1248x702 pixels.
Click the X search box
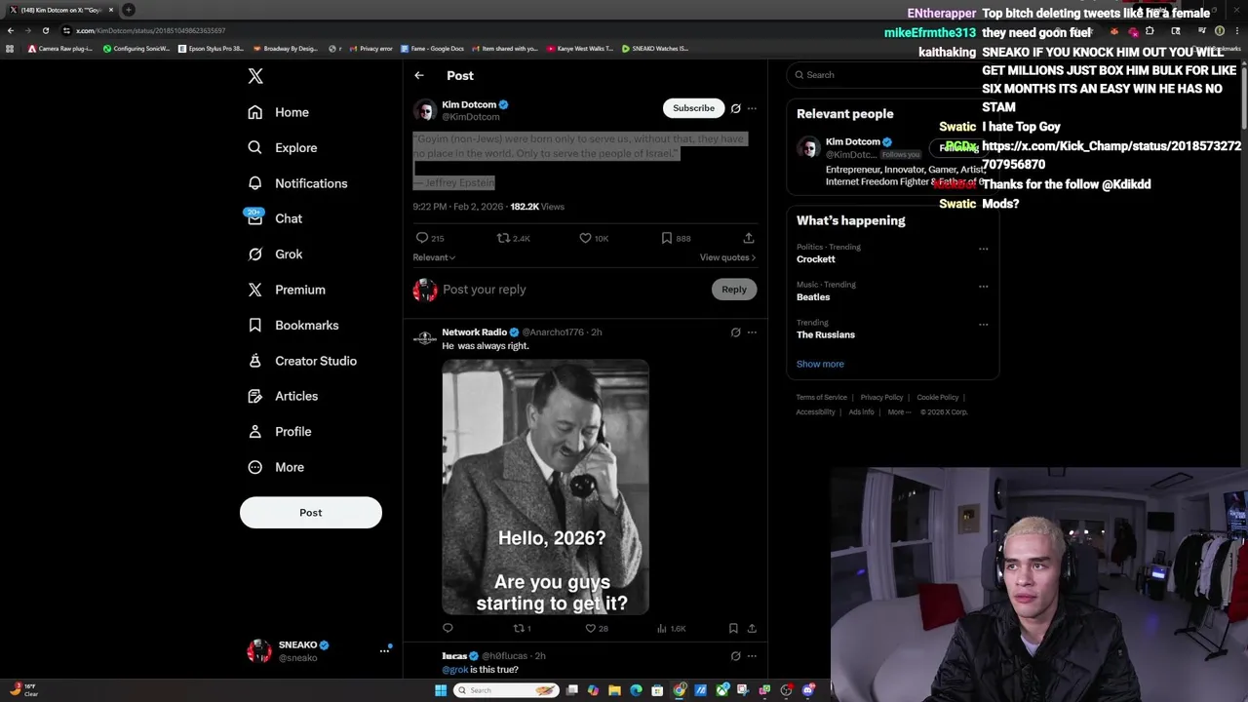[x=892, y=75]
